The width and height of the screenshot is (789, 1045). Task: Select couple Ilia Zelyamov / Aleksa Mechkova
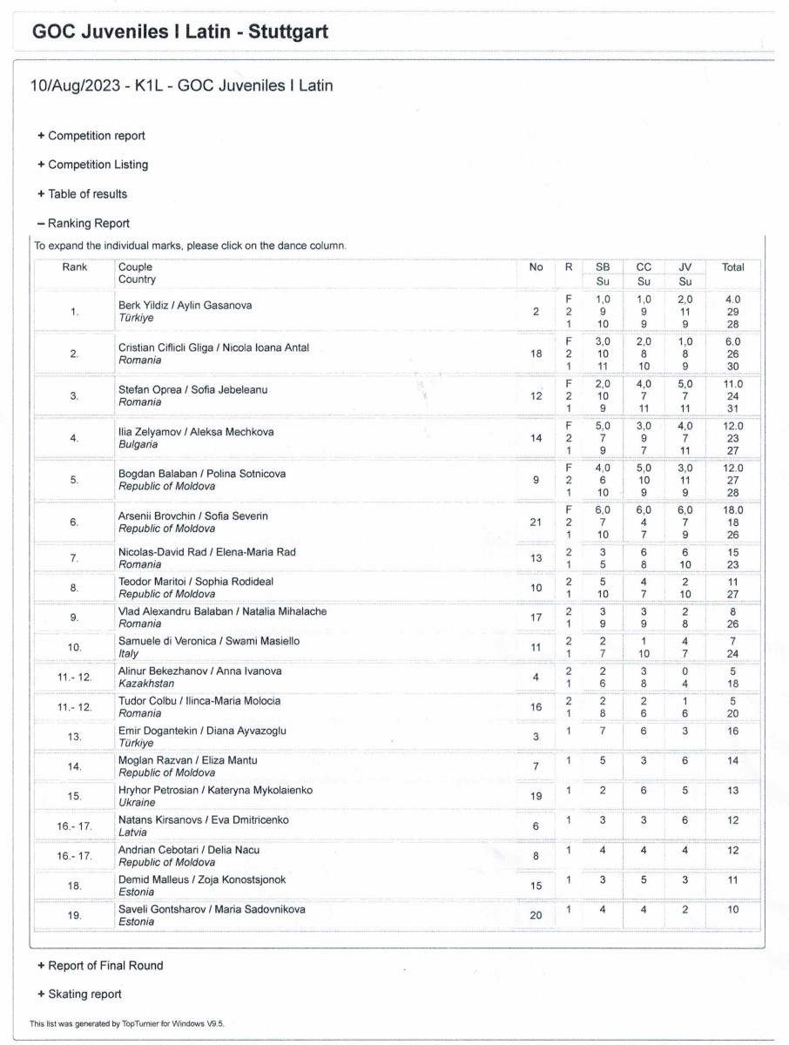191,432
